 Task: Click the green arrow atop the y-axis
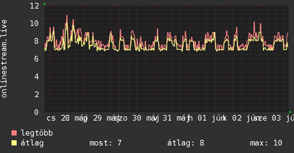click(x=45, y=4)
